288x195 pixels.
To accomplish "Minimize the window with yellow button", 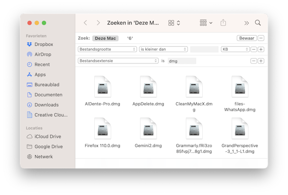I will [x=37, y=23].
